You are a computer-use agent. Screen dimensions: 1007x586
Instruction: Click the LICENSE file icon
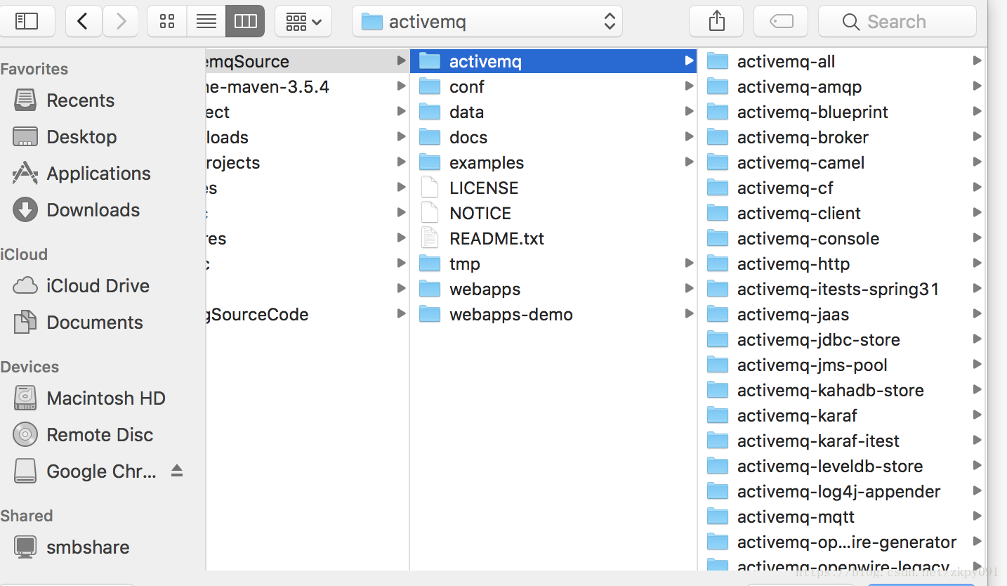(x=429, y=188)
